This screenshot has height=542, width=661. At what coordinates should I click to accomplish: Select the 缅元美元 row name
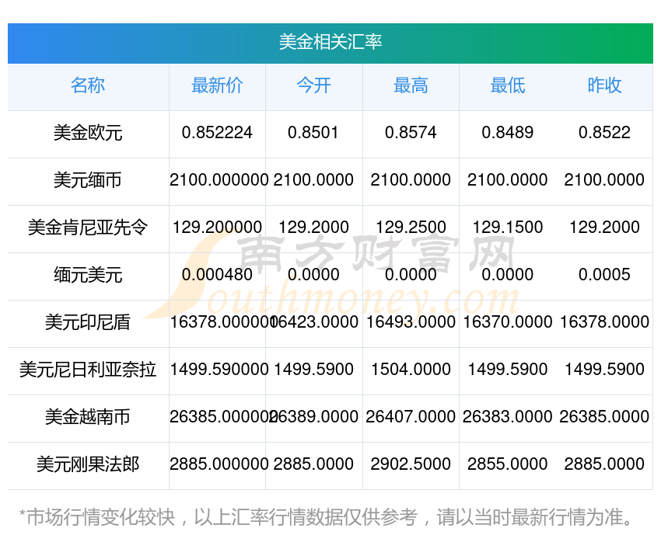(x=88, y=275)
